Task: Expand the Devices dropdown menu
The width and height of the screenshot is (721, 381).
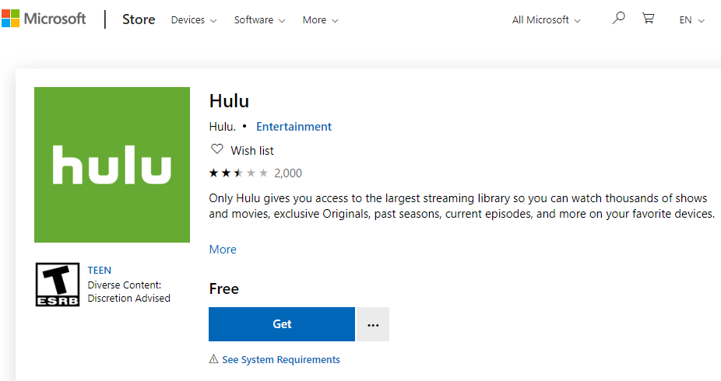Action: [194, 20]
